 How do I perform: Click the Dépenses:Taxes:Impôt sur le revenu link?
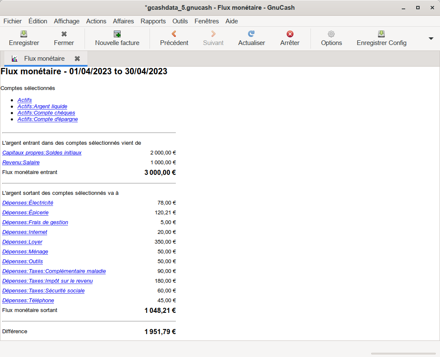(48, 281)
